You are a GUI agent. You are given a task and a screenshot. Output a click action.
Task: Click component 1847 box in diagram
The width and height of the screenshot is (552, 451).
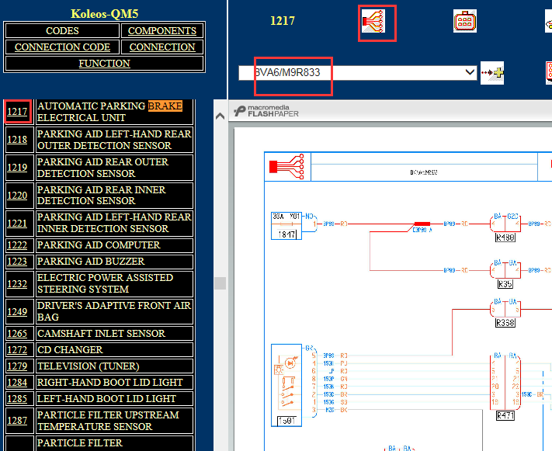(x=286, y=226)
